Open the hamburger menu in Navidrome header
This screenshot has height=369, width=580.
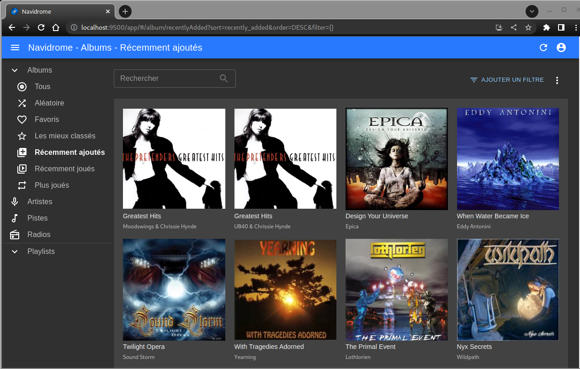pyautogui.click(x=15, y=47)
